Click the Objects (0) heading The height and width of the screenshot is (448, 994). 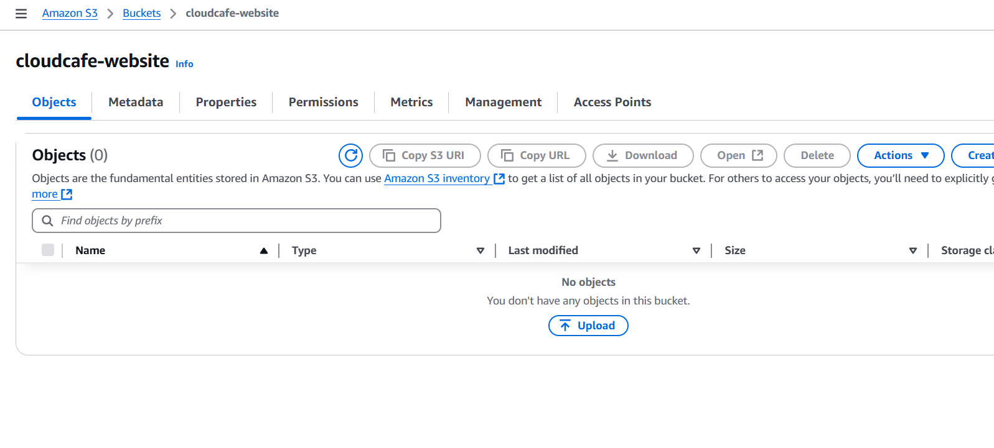tap(70, 155)
